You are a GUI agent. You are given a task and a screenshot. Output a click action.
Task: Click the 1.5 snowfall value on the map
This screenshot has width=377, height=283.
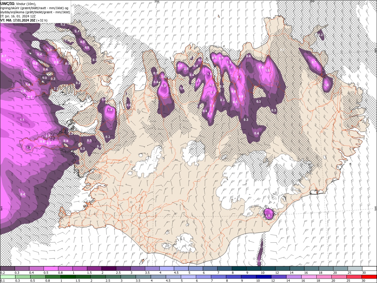coord(164,86)
